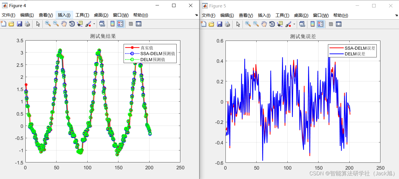Select Edit Plot arrow tool in Figure 5
This screenshot has width=399, height=179.
tap(238, 24)
